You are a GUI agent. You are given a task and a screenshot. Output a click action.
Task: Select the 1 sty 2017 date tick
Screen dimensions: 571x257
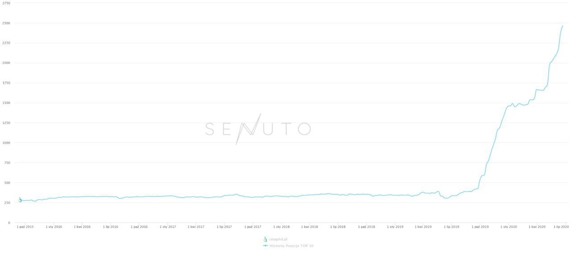[x=167, y=227]
